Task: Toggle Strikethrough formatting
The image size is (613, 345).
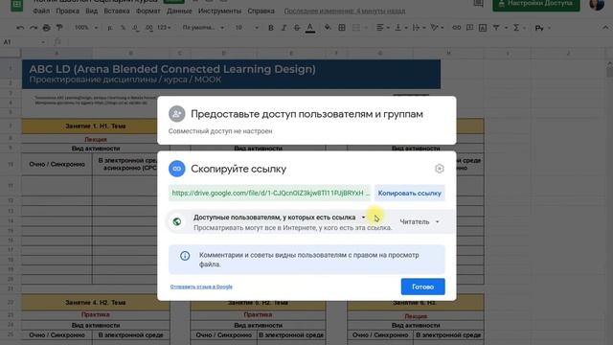Action: pyautogui.click(x=297, y=28)
